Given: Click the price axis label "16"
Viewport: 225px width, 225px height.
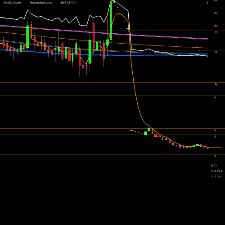Looking at the screenshot, I should point(216,52).
